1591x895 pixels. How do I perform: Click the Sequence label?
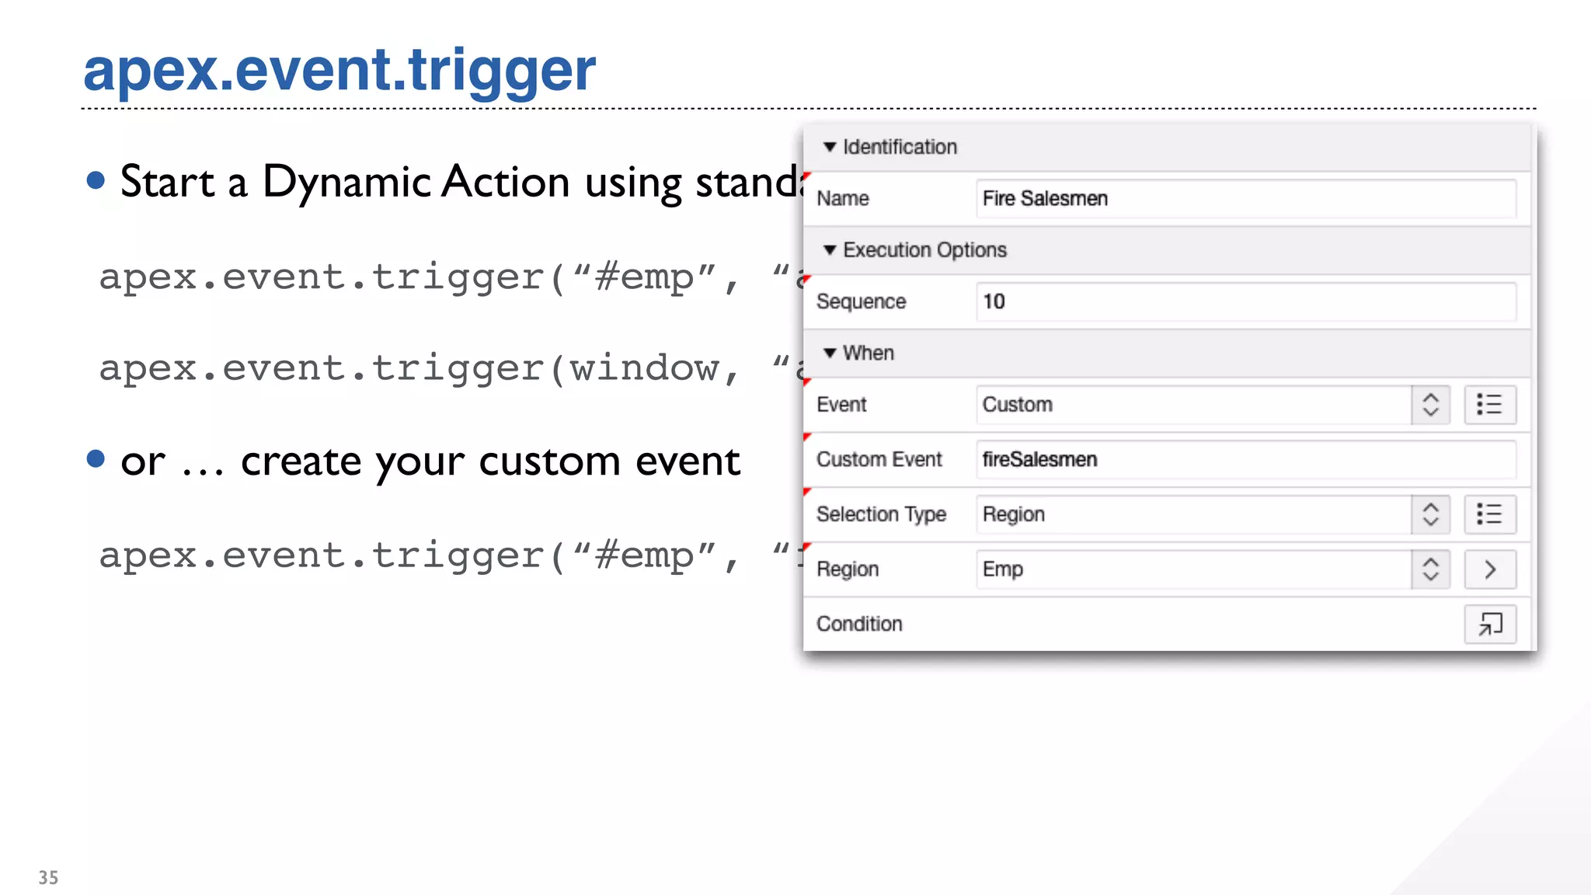[861, 302]
